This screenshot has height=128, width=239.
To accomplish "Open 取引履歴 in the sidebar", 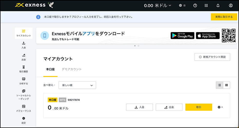I will coord(24,69).
